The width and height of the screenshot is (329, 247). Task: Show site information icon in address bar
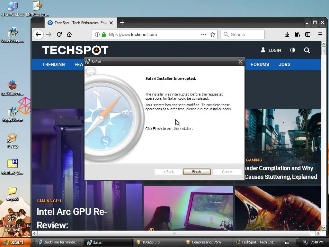(x=97, y=34)
